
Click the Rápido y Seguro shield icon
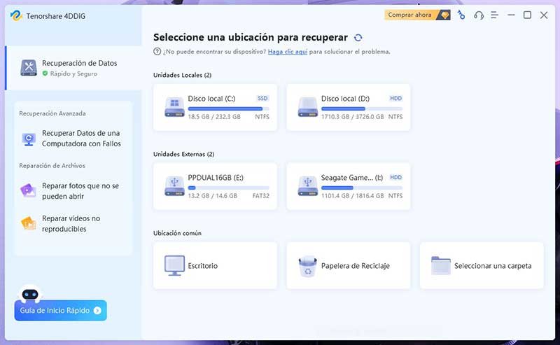[45, 73]
